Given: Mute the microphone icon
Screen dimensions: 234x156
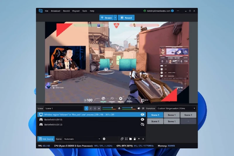Looking at the screenshot, I should 119,108.
